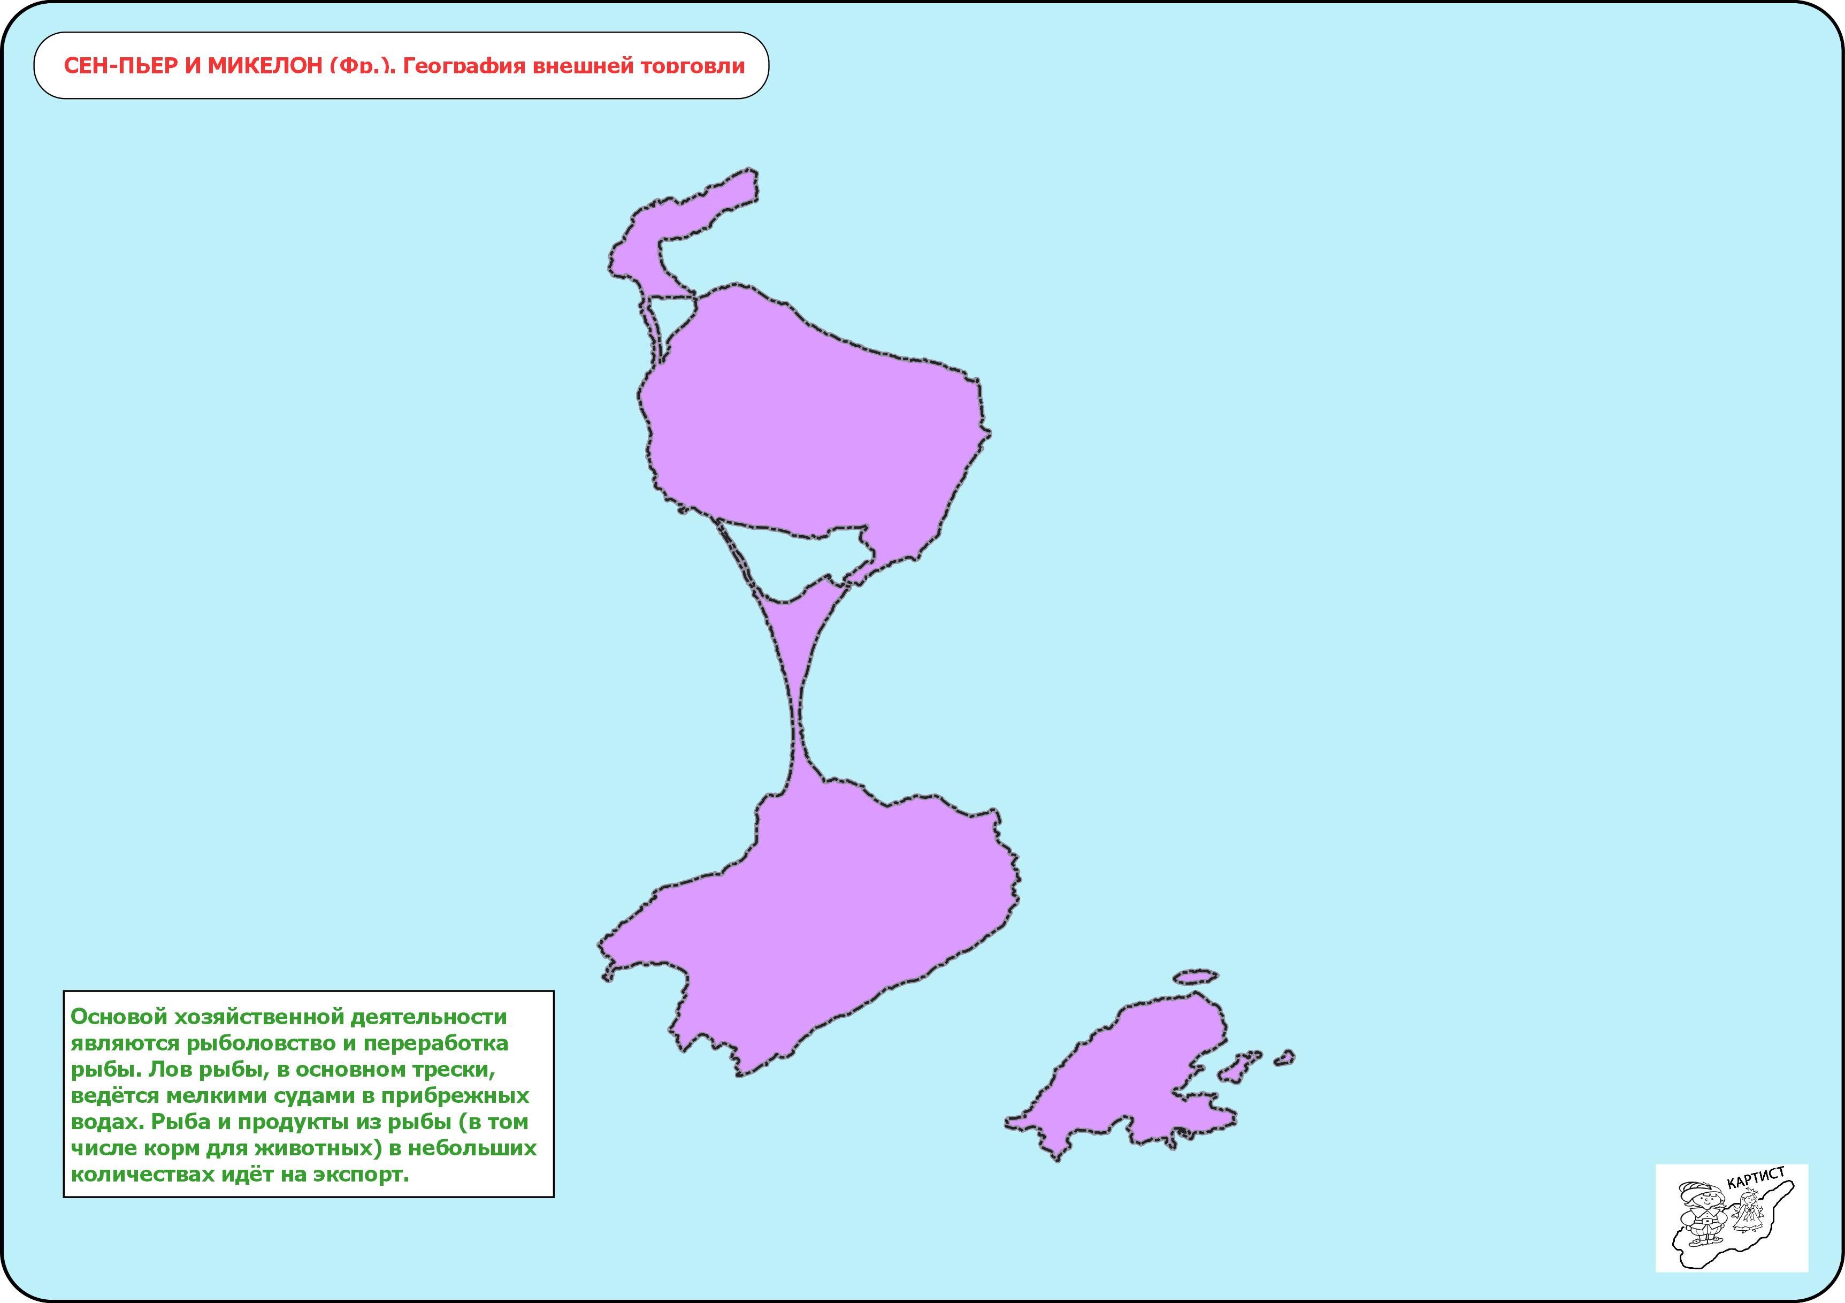Click the tiny oval islet north of Saint-Pierre
1845x1303 pixels.
point(1196,977)
